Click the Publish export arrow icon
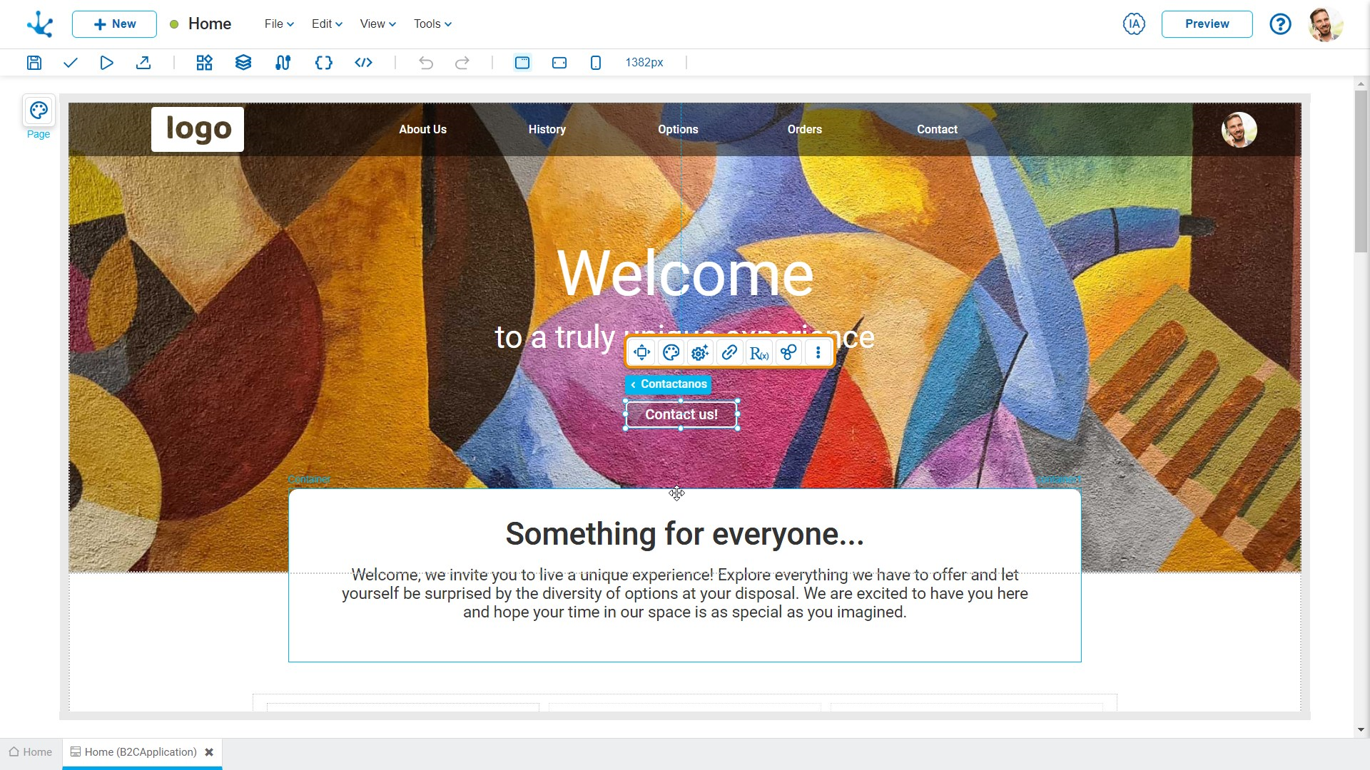 143,63
